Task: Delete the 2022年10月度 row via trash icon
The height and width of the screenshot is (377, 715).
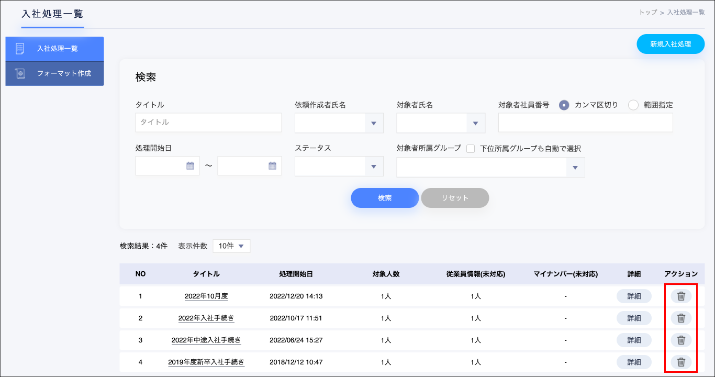Action: pyautogui.click(x=681, y=296)
